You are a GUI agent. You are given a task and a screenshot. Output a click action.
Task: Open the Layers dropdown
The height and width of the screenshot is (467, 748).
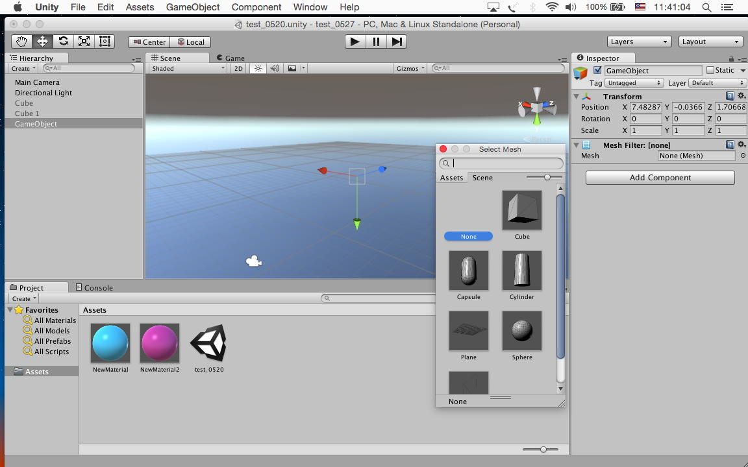(639, 42)
